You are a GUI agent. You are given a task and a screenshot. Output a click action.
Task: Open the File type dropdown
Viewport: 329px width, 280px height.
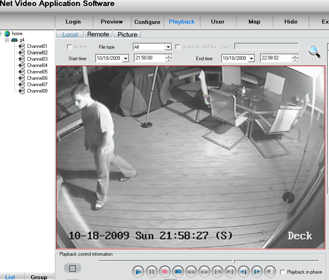[168, 47]
